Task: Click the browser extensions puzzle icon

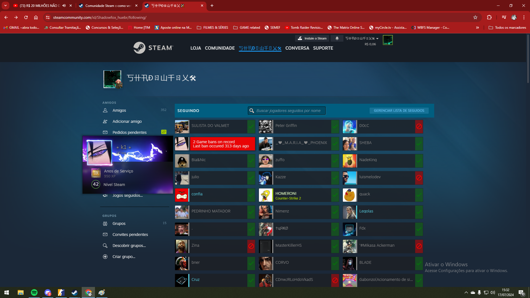Action: [489, 17]
